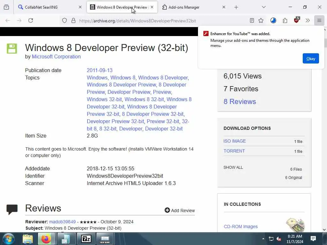Bookmark this page with the star icon

(x=261, y=20)
